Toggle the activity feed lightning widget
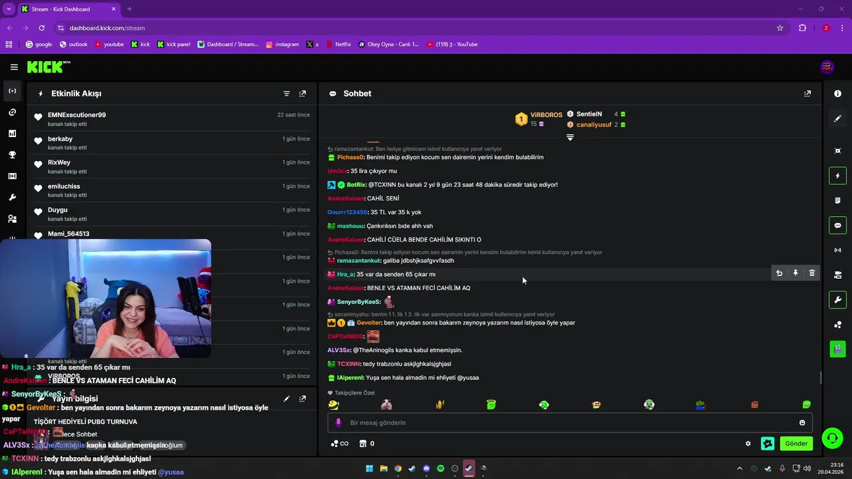Viewport: 852px width, 479px height. pos(837,176)
